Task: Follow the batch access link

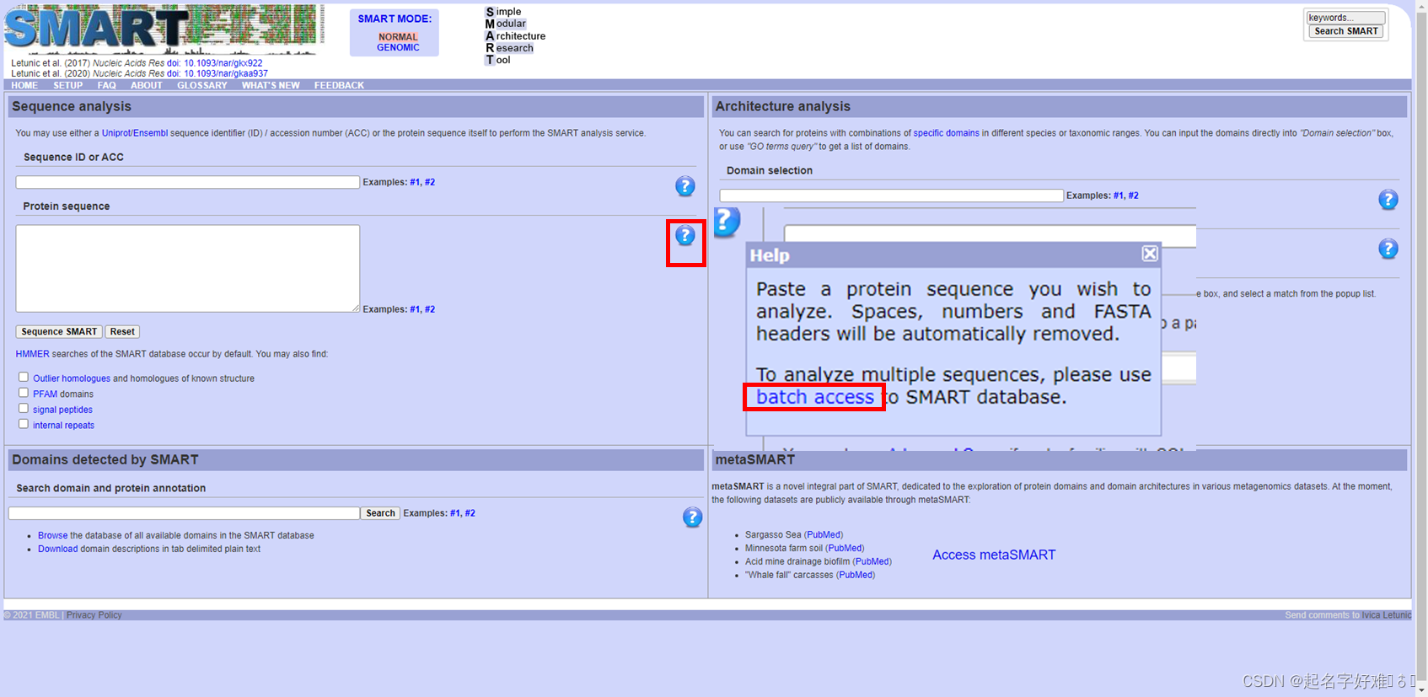Action: (815, 397)
